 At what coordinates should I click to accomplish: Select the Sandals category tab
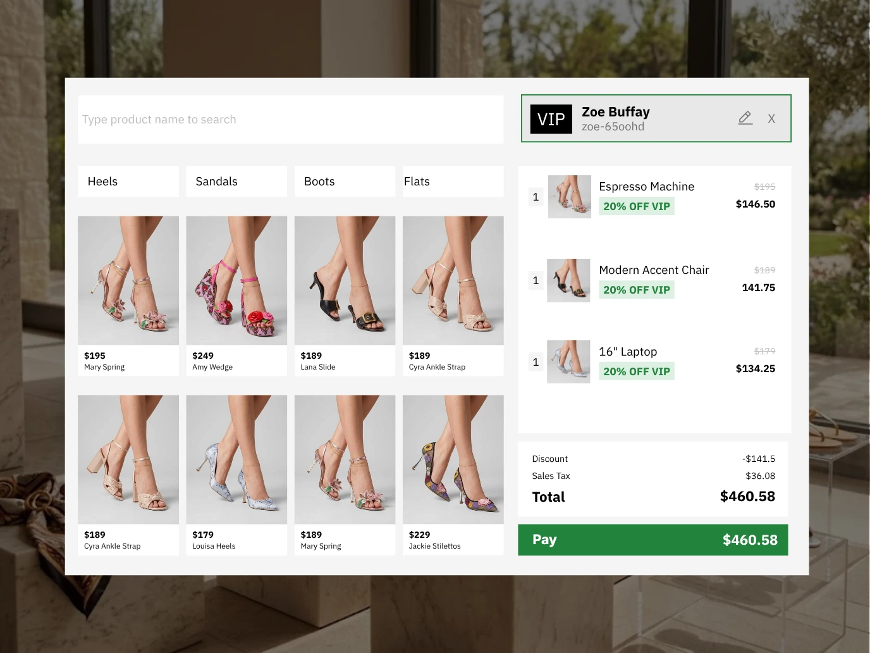236,182
